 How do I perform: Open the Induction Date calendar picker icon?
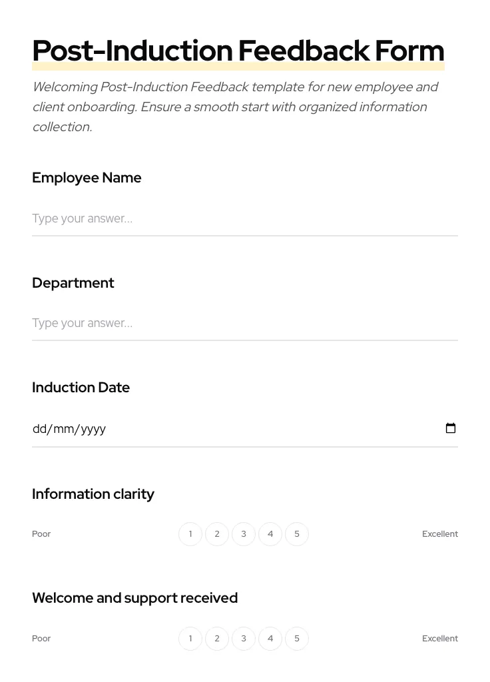click(451, 428)
